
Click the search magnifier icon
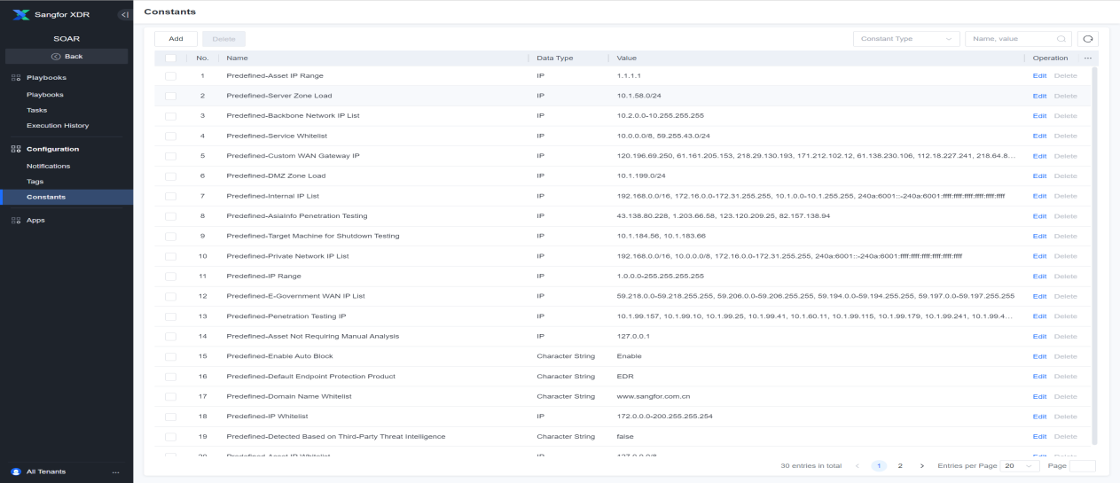(1061, 39)
